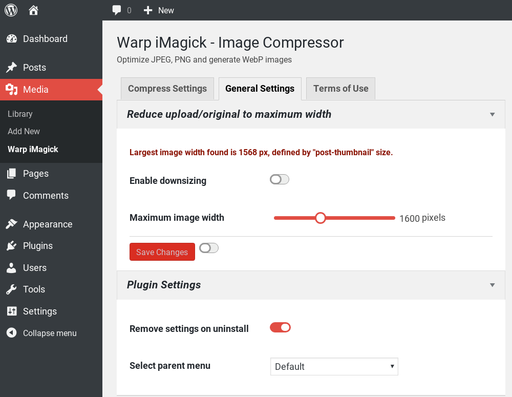Click the Tools wrench icon

tap(11, 289)
